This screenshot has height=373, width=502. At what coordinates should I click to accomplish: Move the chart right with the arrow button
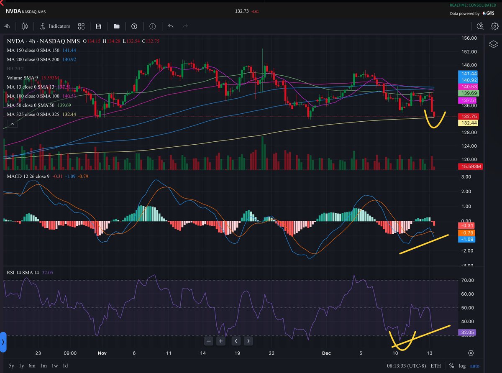(248, 341)
